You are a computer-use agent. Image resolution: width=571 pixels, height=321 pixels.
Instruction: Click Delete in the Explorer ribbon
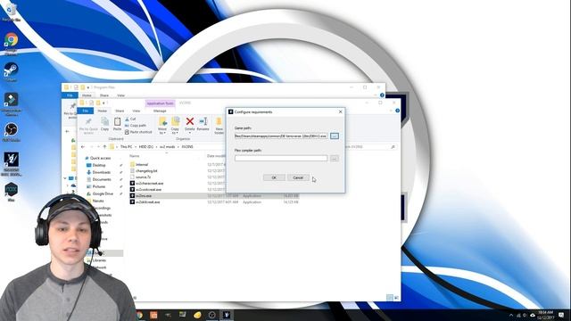click(x=190, y=124)
